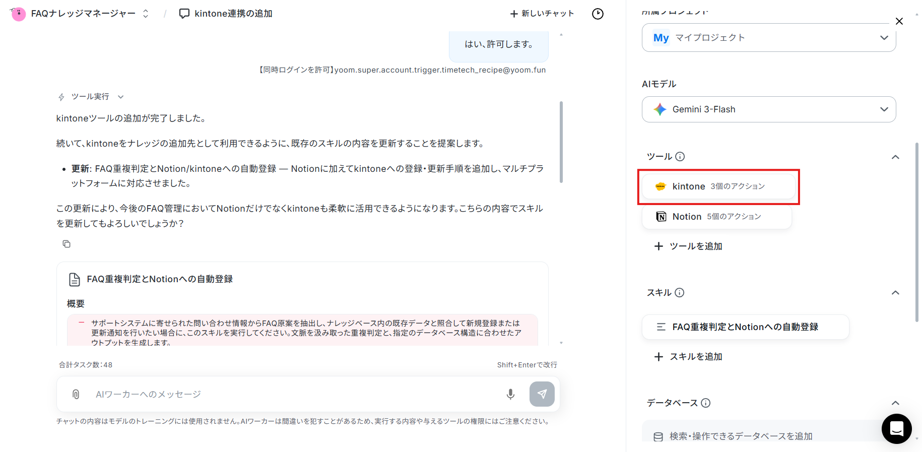The image size is (922, 452).
Task: Collapse the ツール section chevron
Action: coord(895,157)
